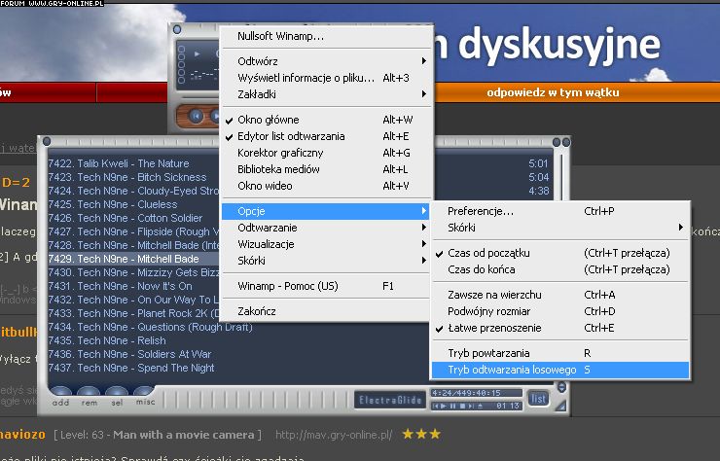The width and height of the screenshot is (720, 461).
Task: Click the 'haviozo' username link
Action: point(22,435)
